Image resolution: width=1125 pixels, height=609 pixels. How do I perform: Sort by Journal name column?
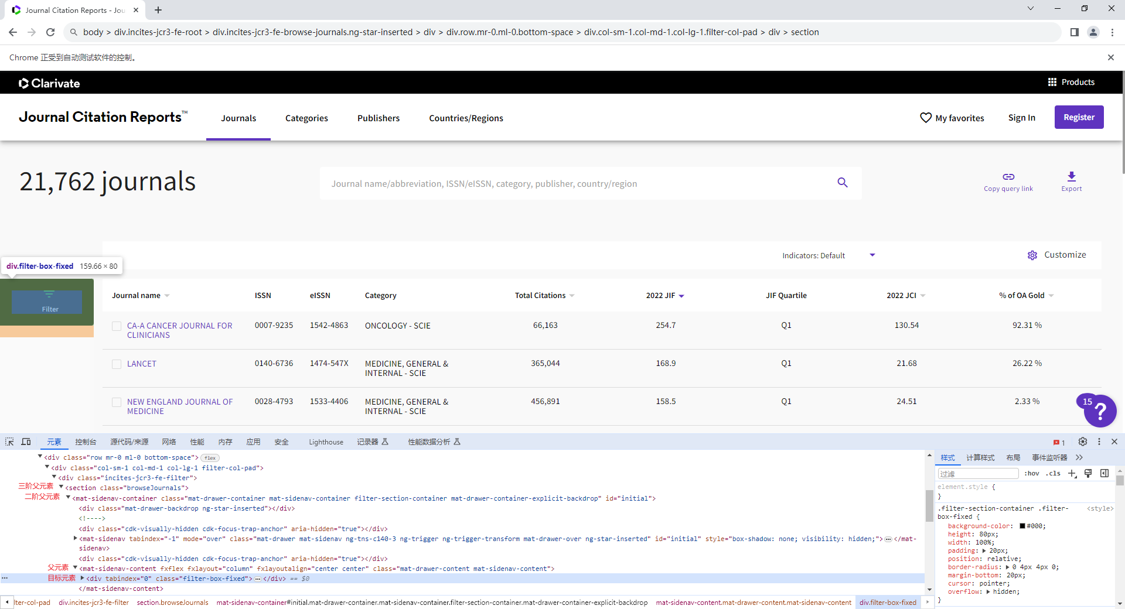(141, 296)
